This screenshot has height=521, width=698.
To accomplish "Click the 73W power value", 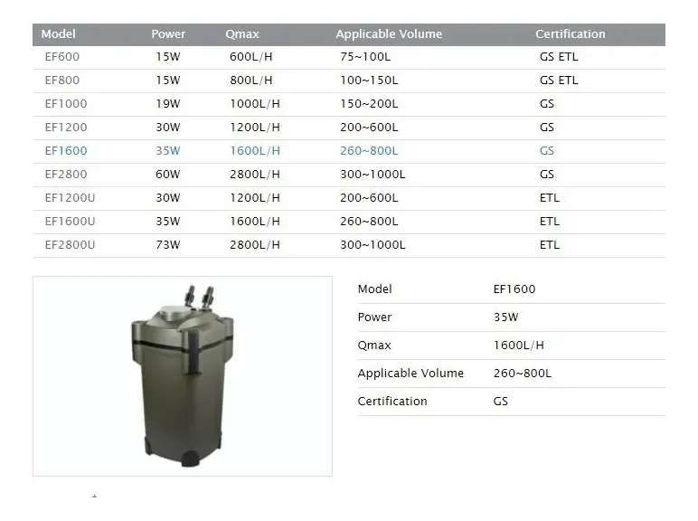I will coord(168,245).
